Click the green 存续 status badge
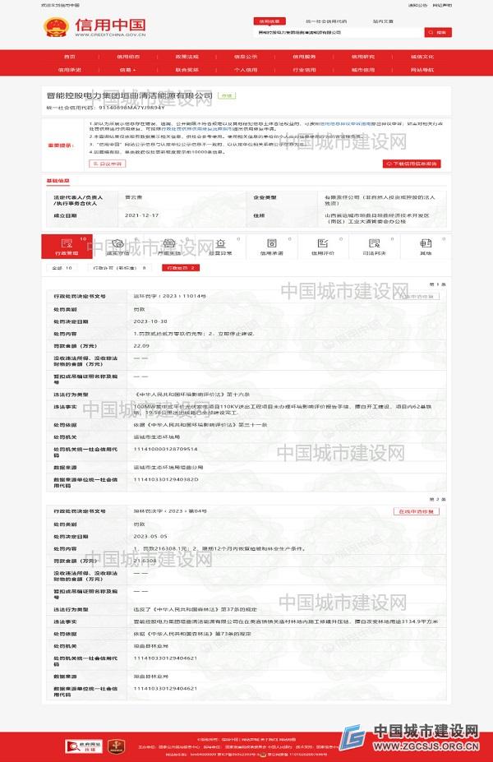 click(x=226, y=95)
